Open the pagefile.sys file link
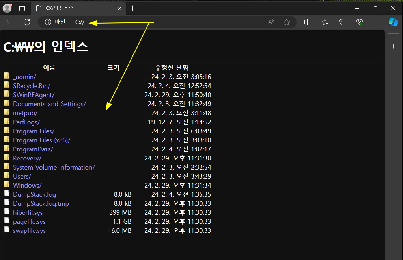403x260 pixels. [29, 222]
